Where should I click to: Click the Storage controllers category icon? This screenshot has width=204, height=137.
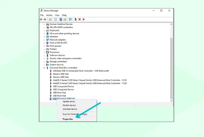click(x=48, y=62)
